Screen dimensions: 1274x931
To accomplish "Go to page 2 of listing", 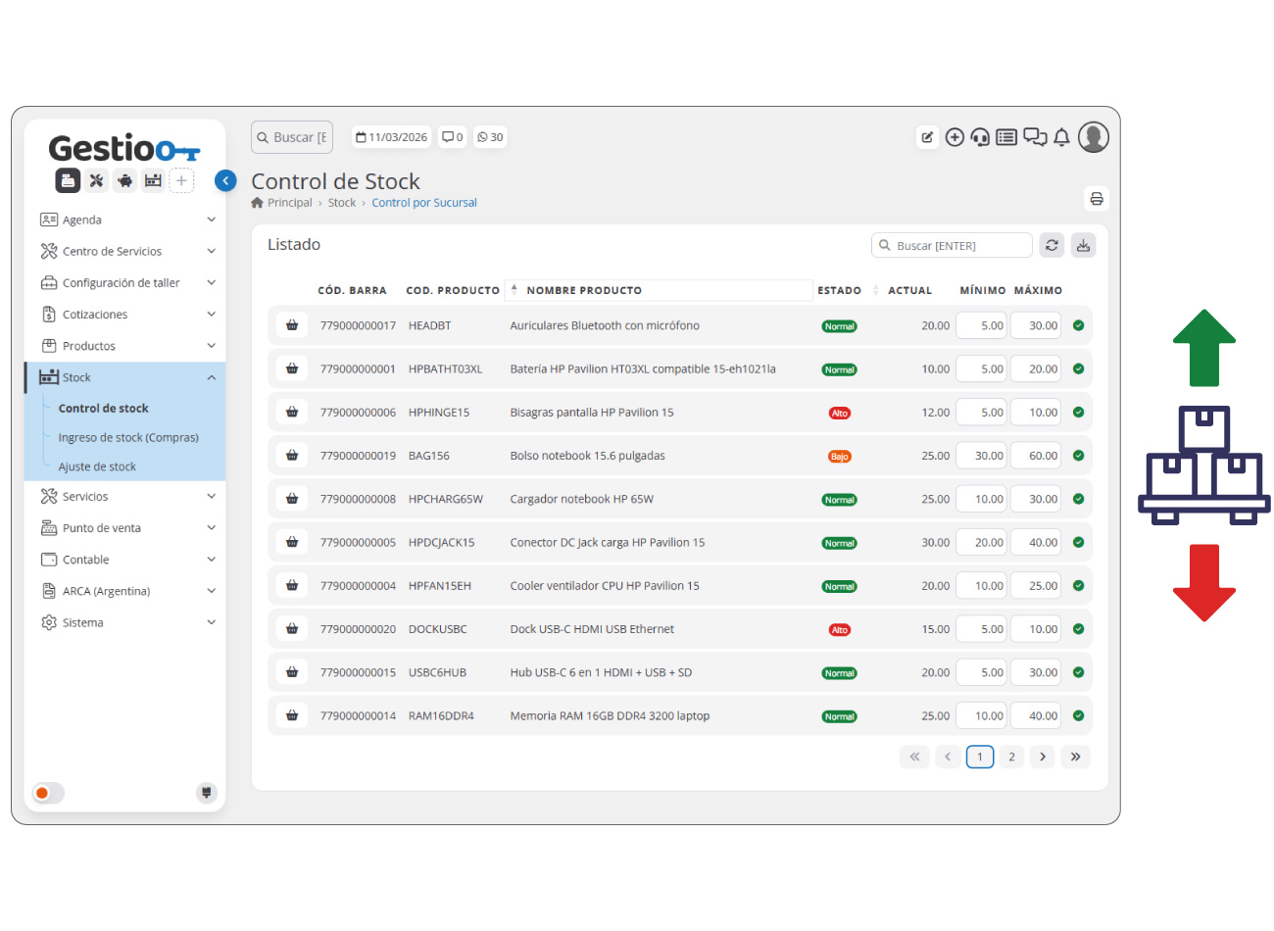I will (x=1012, y=757).
